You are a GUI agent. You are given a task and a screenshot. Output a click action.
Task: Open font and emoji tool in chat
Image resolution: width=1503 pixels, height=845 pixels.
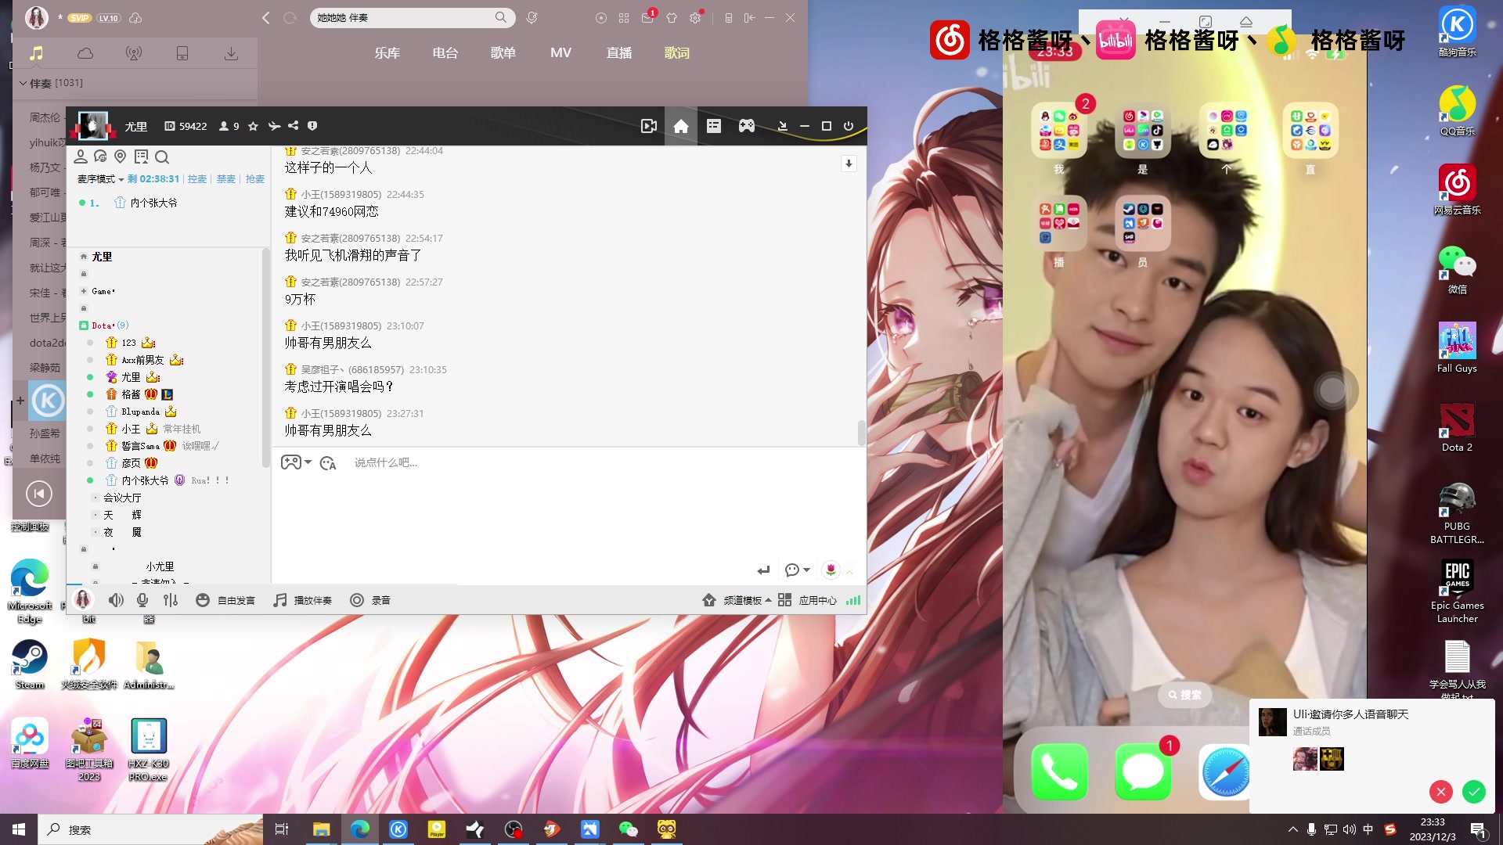[328, 463]
